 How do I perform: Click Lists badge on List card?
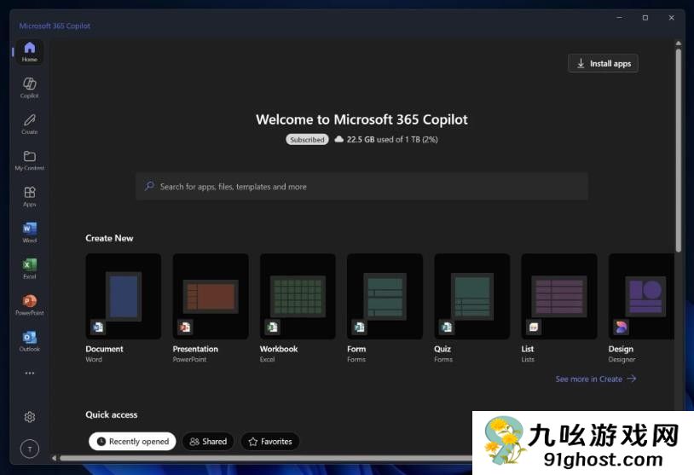(x=534, y=327)
